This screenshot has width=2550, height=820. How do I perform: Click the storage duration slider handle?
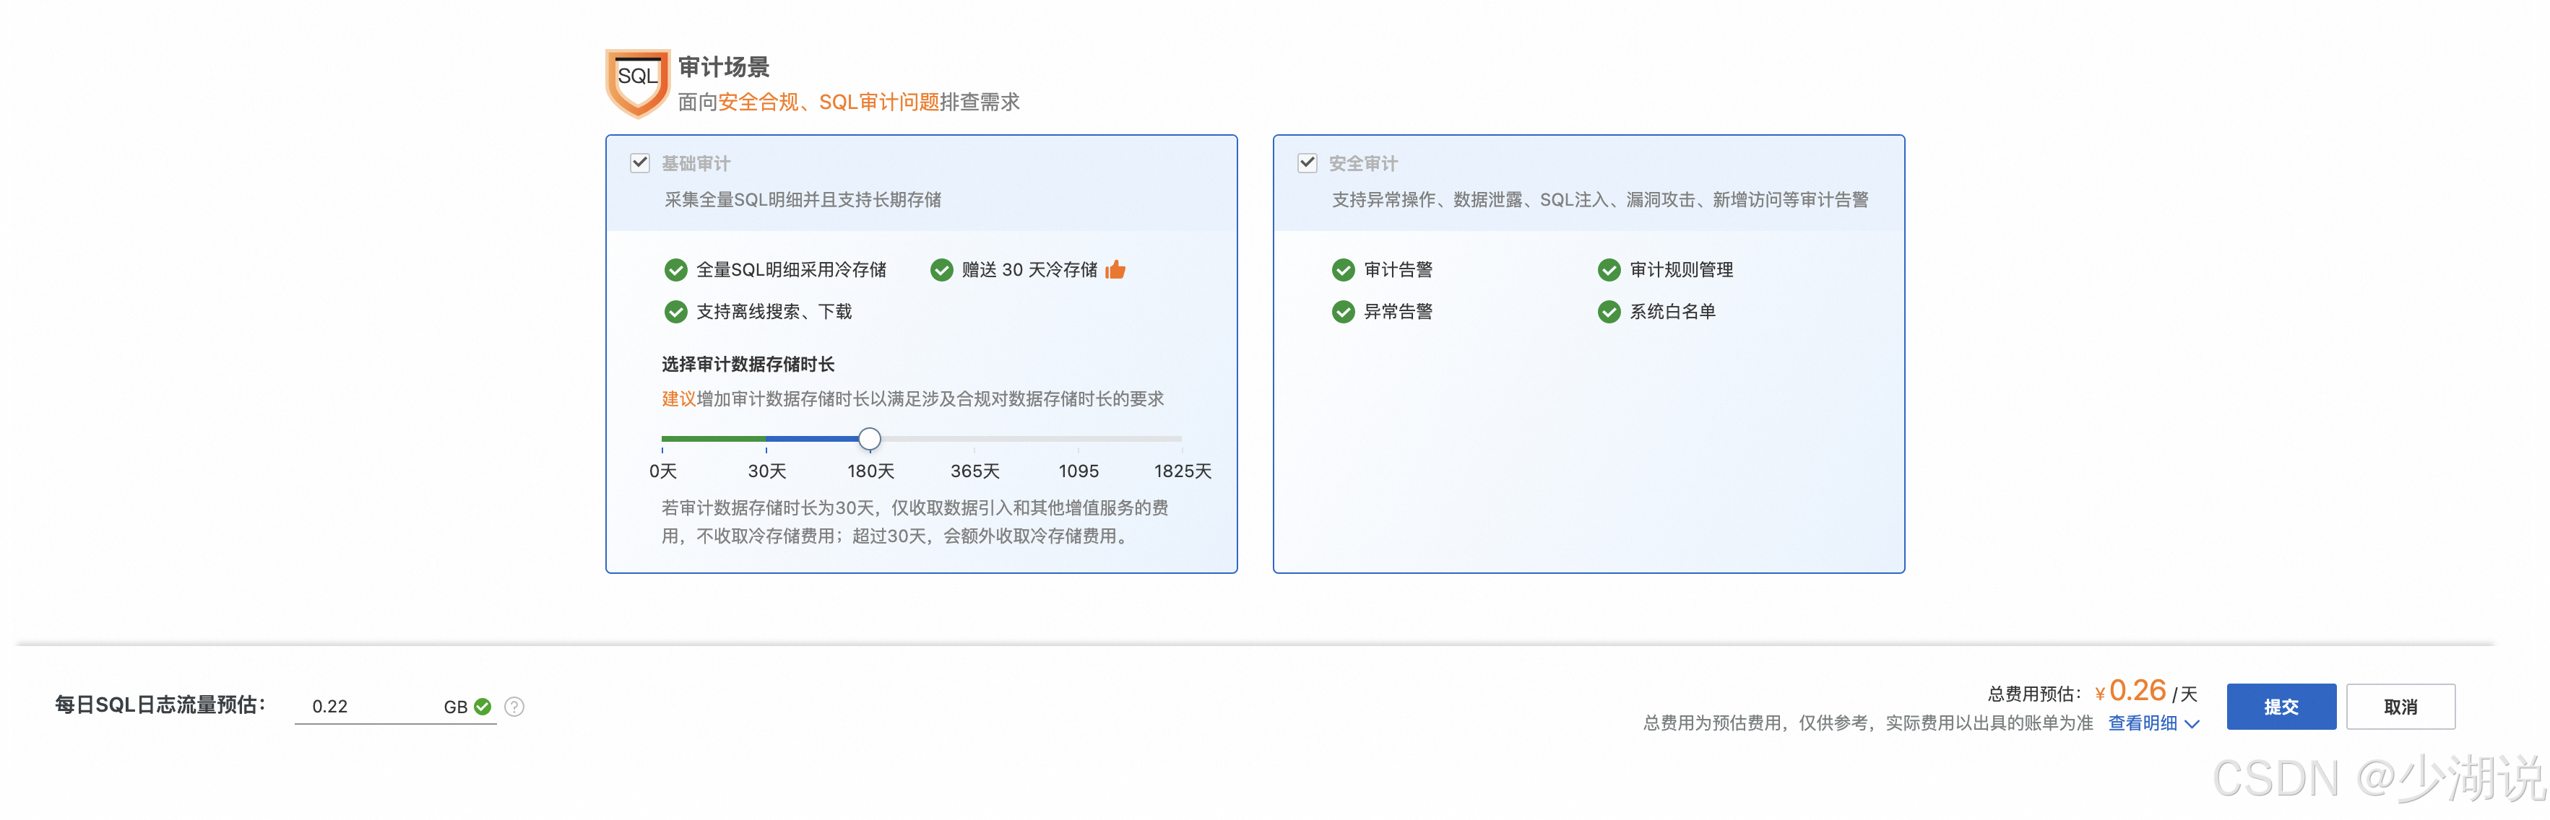pos(869,438)
